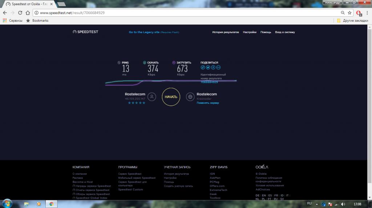Screen dimensions: 372x208
Task: Click the red browser extension icon
Action: click(359, 13)
